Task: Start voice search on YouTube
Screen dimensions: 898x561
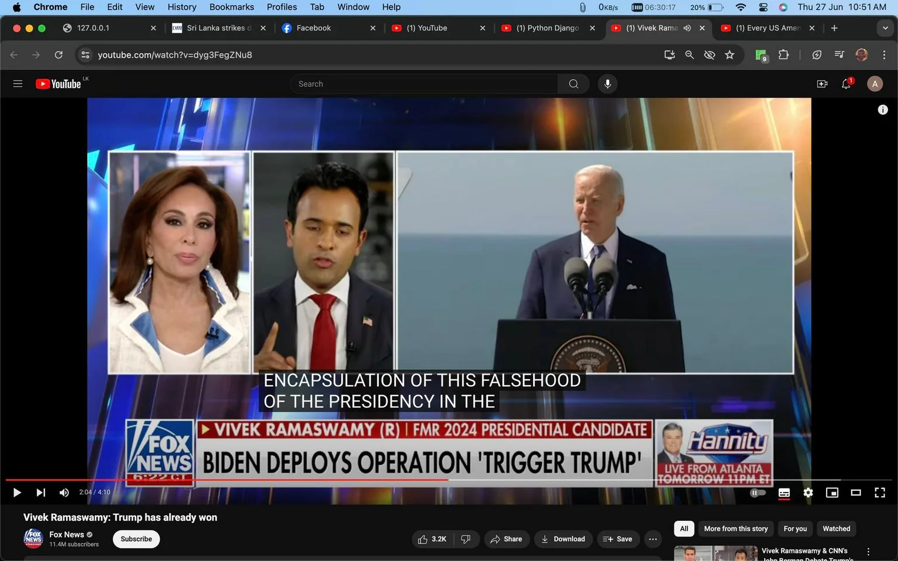Action: point(607,84)
